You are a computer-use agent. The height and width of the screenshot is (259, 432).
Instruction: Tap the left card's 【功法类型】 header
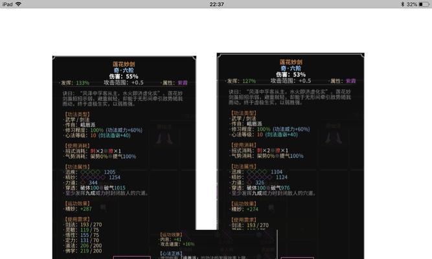77,114
